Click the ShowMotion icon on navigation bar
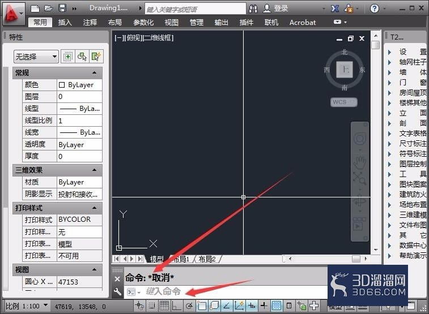 coord(359,223)
